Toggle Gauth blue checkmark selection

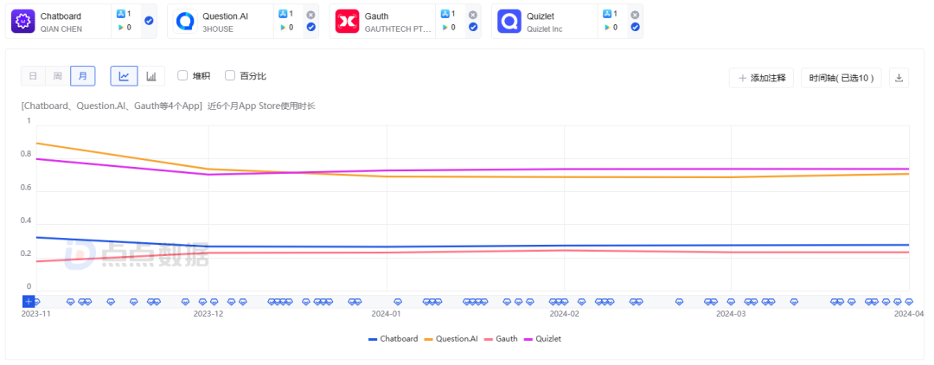473,27
